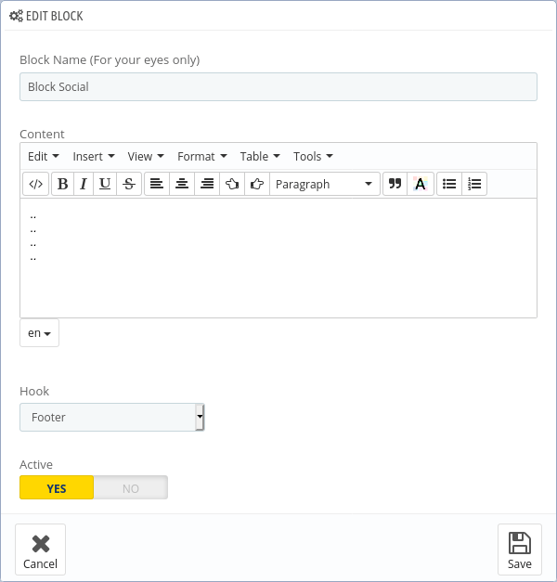The image size is (557, 582).
Task: Toggle italic formatting
Action: pos(84,184)
